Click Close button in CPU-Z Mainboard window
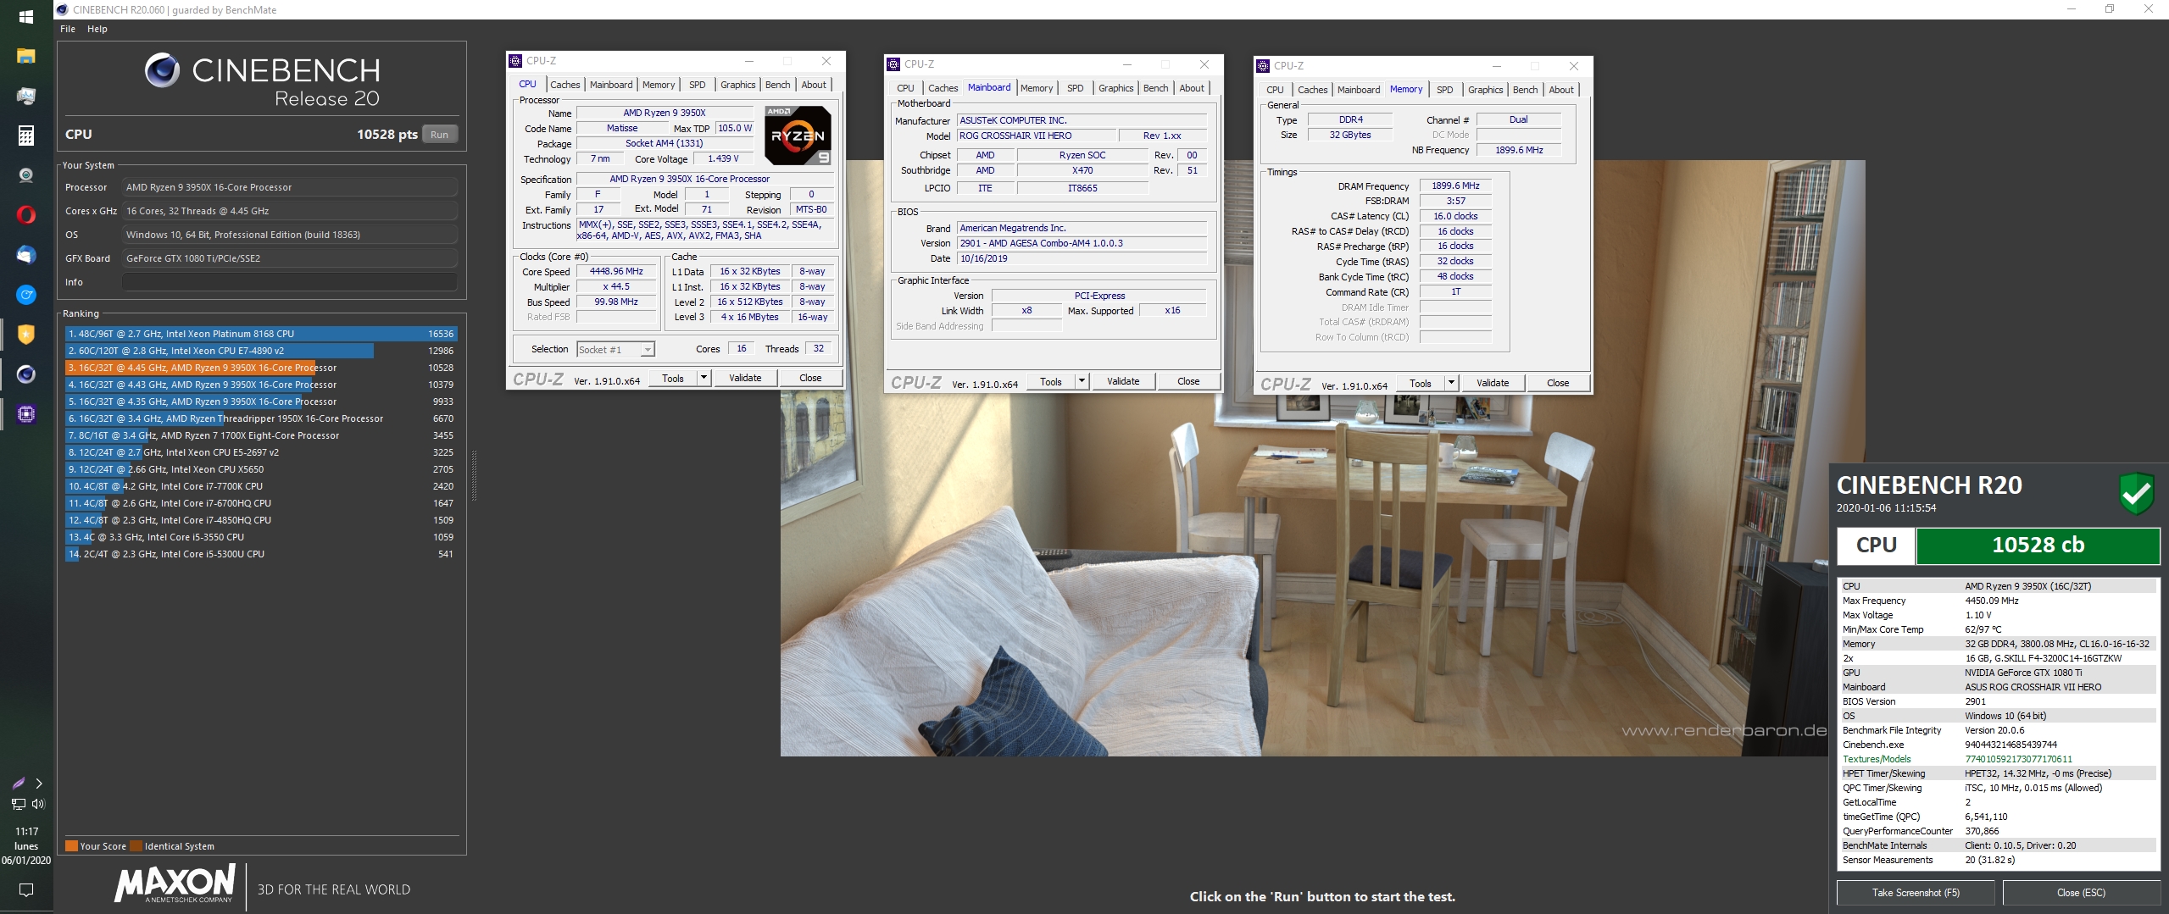The image size is (2169, 914). click(1188, 381)
